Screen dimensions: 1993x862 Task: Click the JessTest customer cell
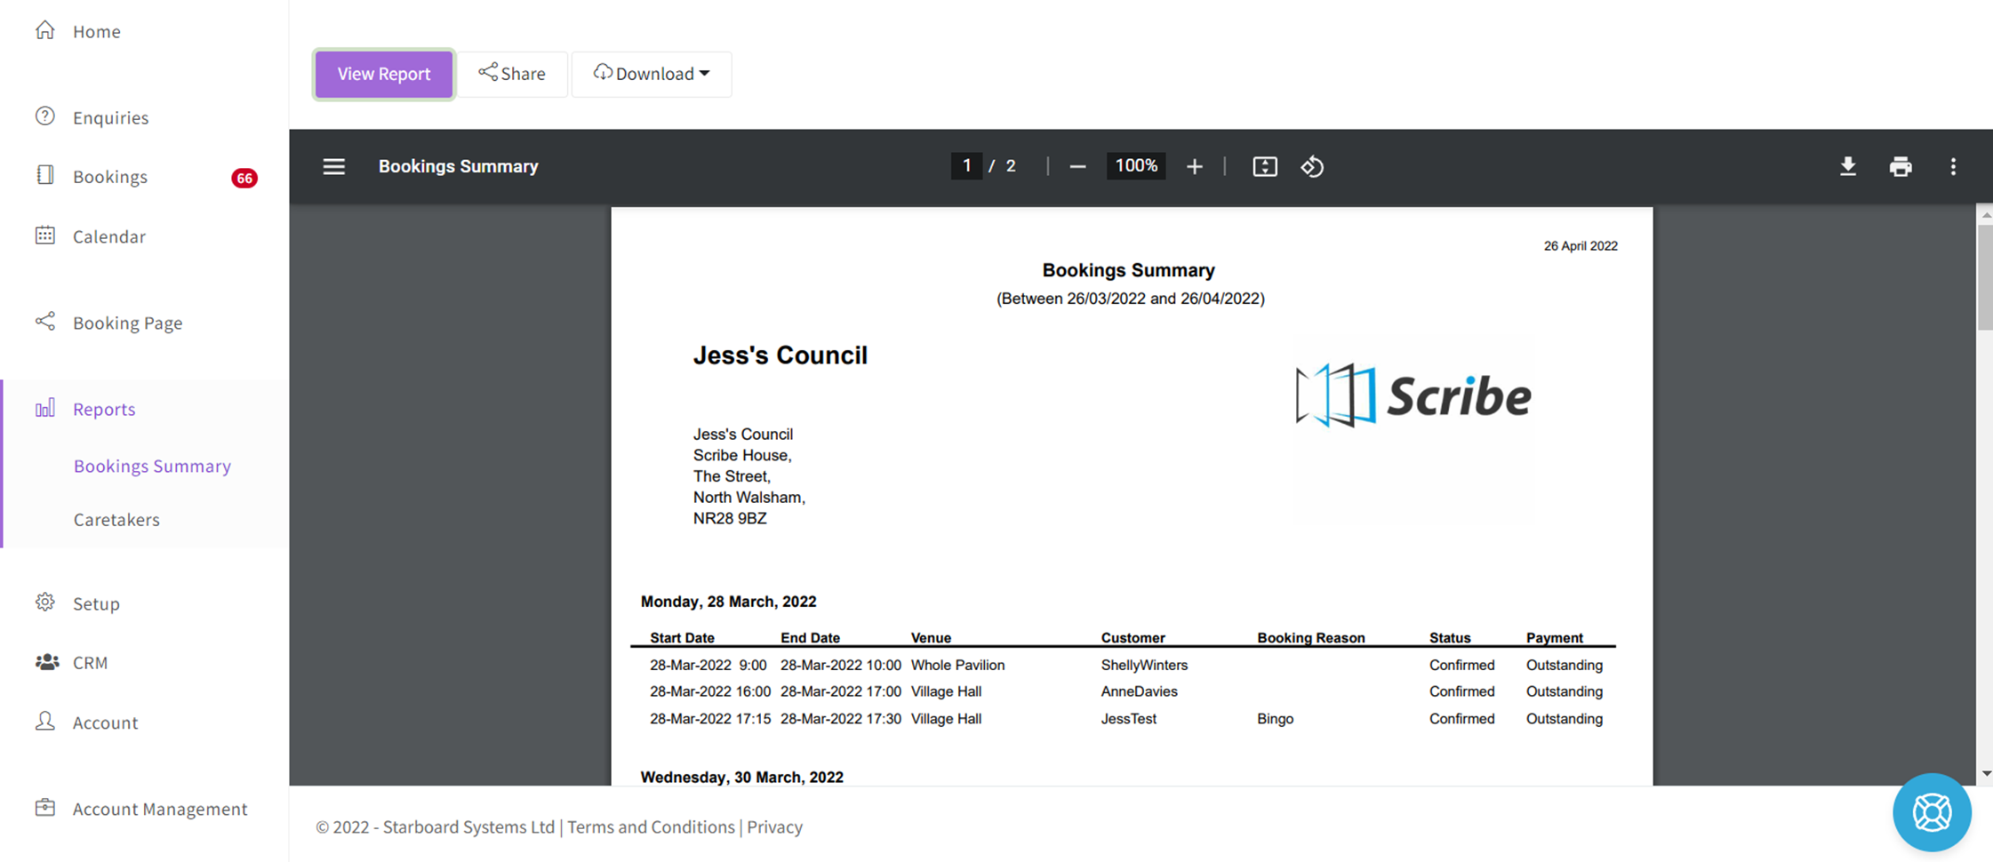pos(1129,719)
